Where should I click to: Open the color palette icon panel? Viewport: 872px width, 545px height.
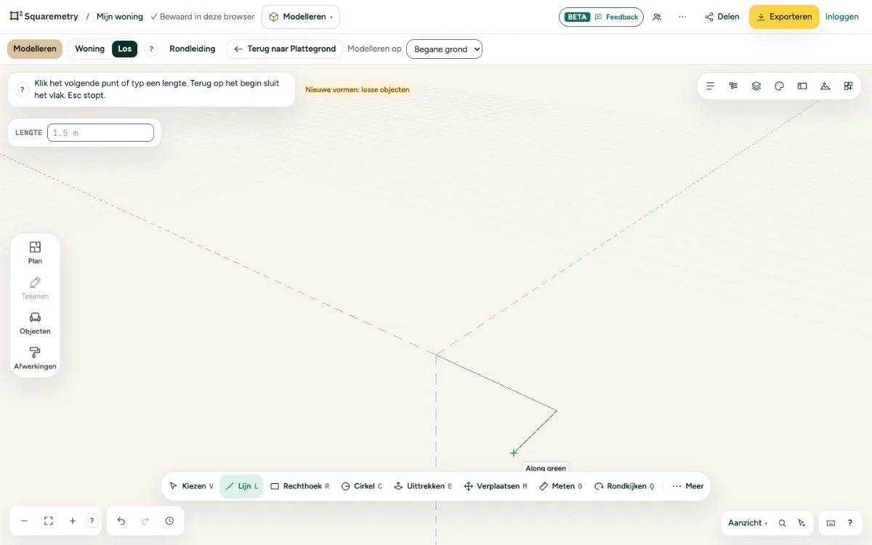pyautogui.click(x=779, y=86)
